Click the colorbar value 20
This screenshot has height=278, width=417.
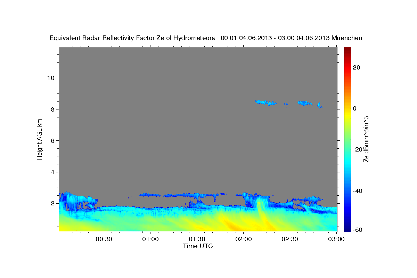pos(357,67)
